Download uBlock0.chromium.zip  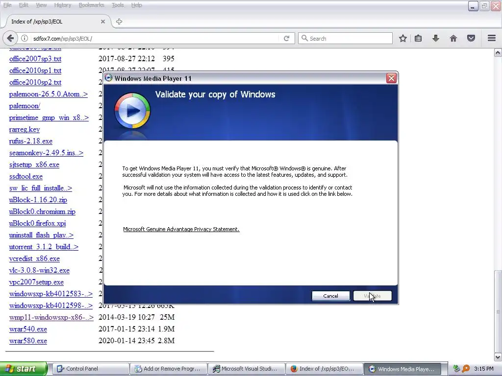tap(42, 211)
